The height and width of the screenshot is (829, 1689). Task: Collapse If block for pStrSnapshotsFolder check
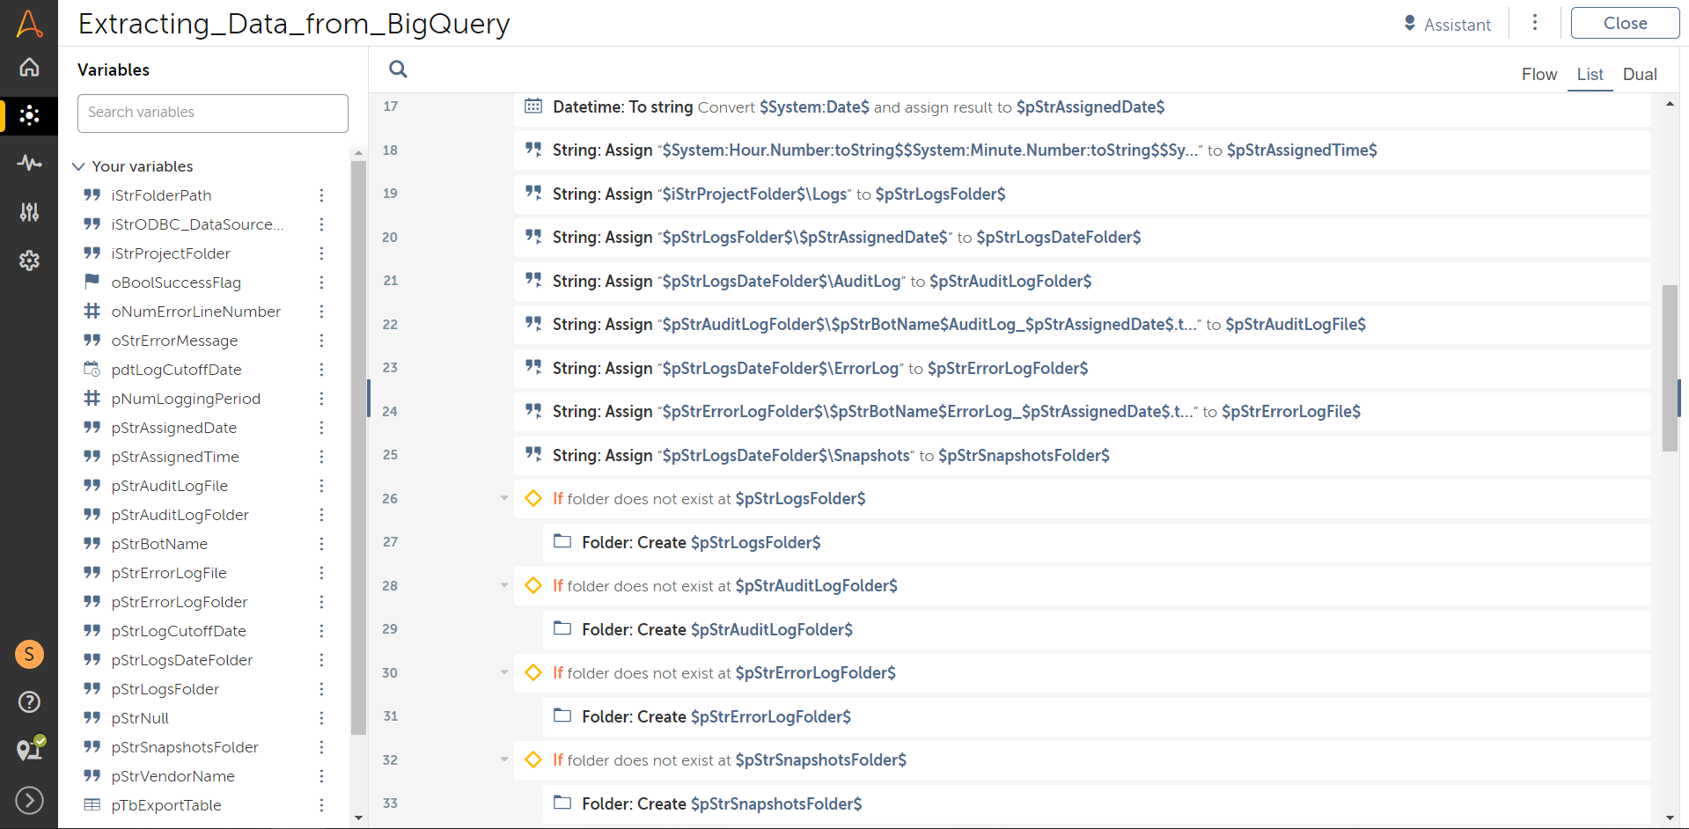[x=504, y=759]
